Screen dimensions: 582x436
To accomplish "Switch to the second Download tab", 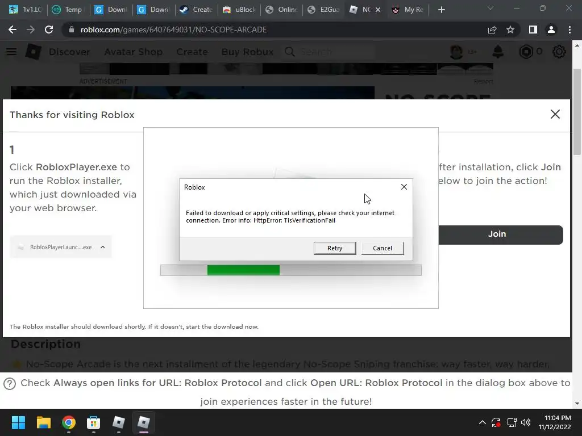I will [153, 10].
